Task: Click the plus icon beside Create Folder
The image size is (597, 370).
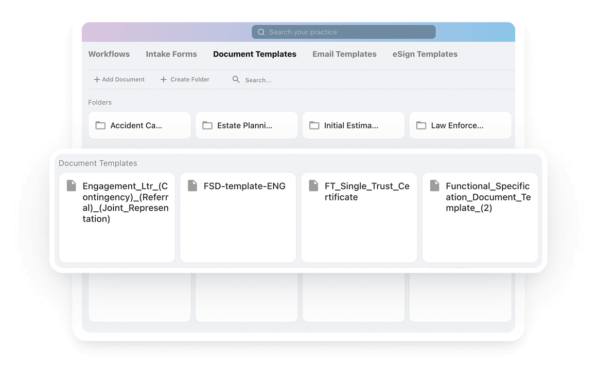Action: coord(164,80)
